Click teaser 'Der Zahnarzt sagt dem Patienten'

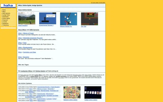[37, 39]
